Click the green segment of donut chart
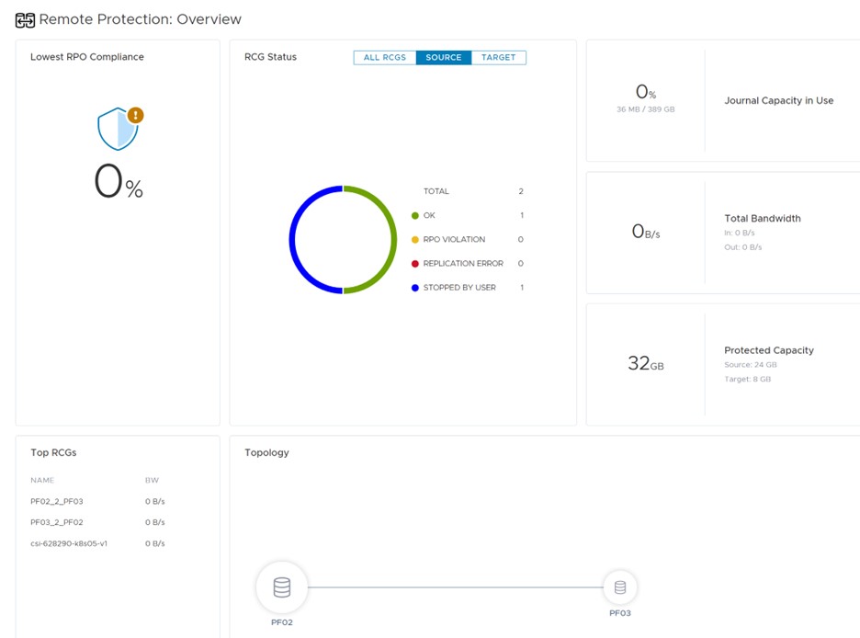Image resolution: width=860 pixels, height=638 pixels. (392, 239)
